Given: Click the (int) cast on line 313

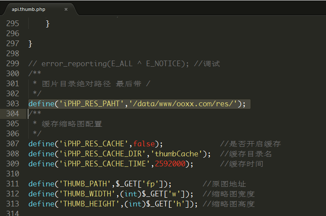Looking at the screenshot, I should tap(135, 204).
